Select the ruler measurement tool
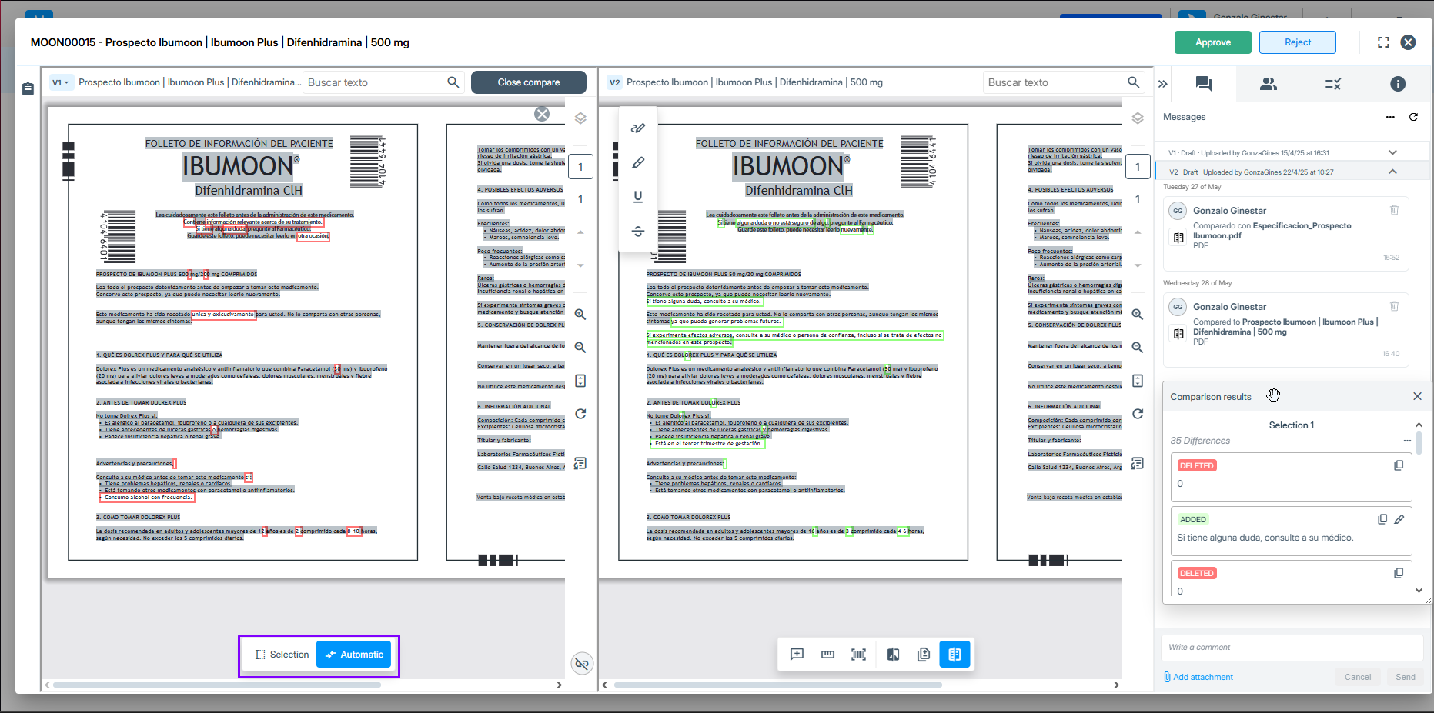Screen dimensions: 1434x713 827,655
